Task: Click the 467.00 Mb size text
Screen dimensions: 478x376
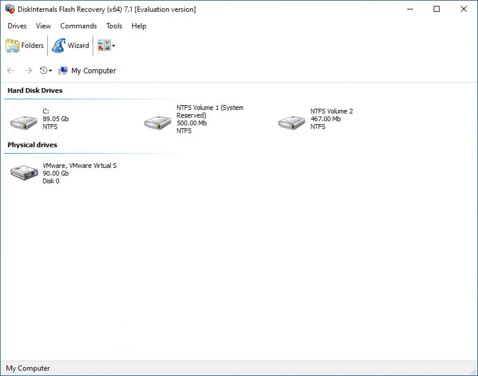Action: 325,119
